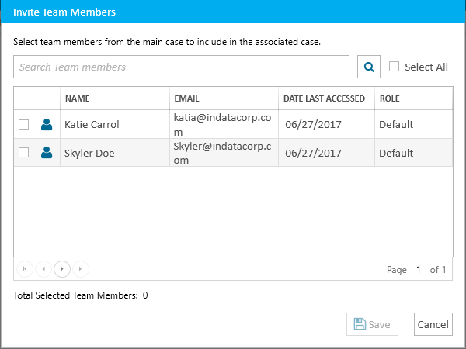
Task: Click the magnifying glass search button
Action: [368, 67]
